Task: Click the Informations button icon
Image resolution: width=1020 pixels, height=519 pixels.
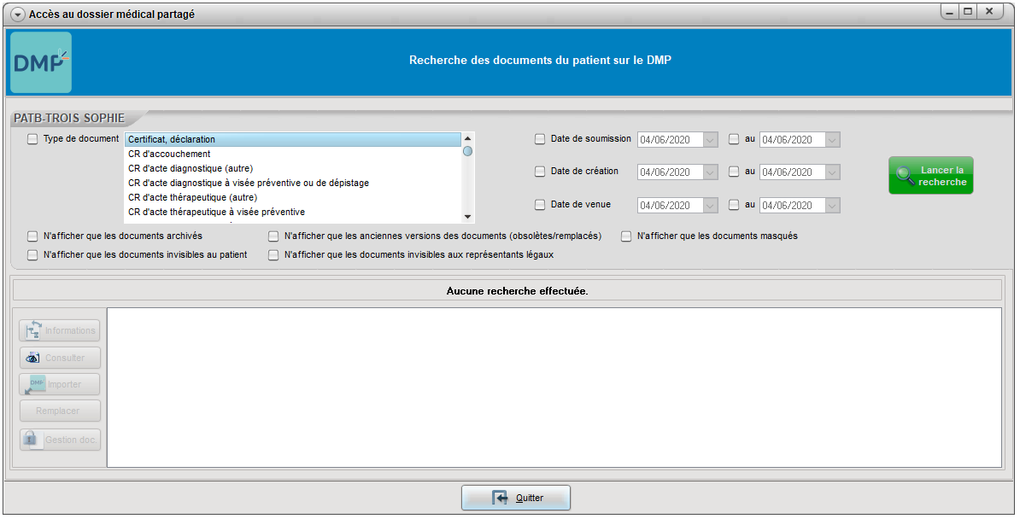Action: pos(34,330)
